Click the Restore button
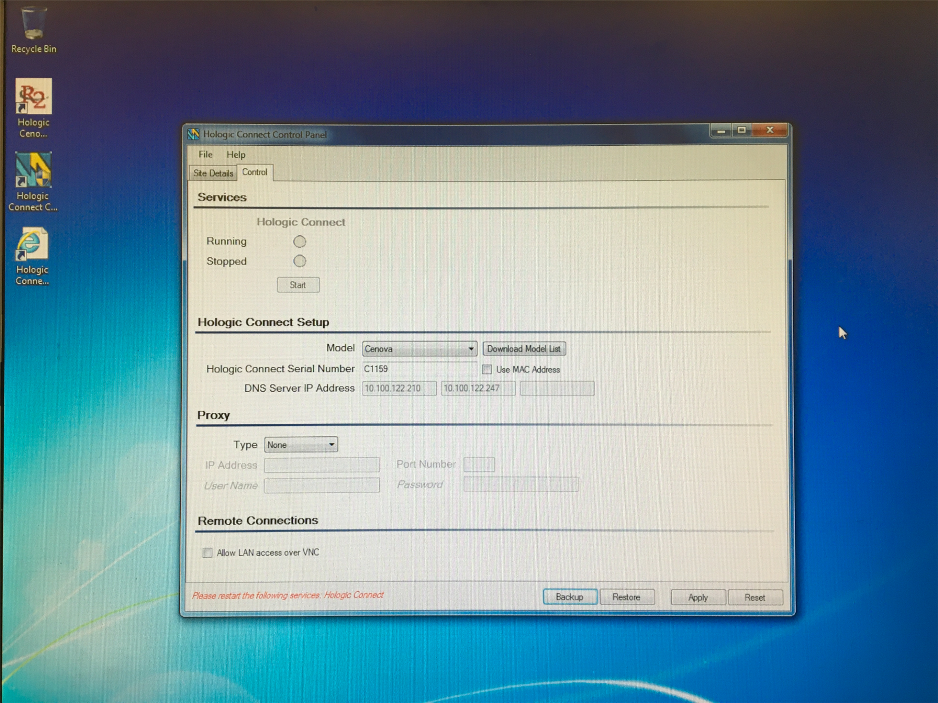Screen dimensions: 938x703 (626, 597)
